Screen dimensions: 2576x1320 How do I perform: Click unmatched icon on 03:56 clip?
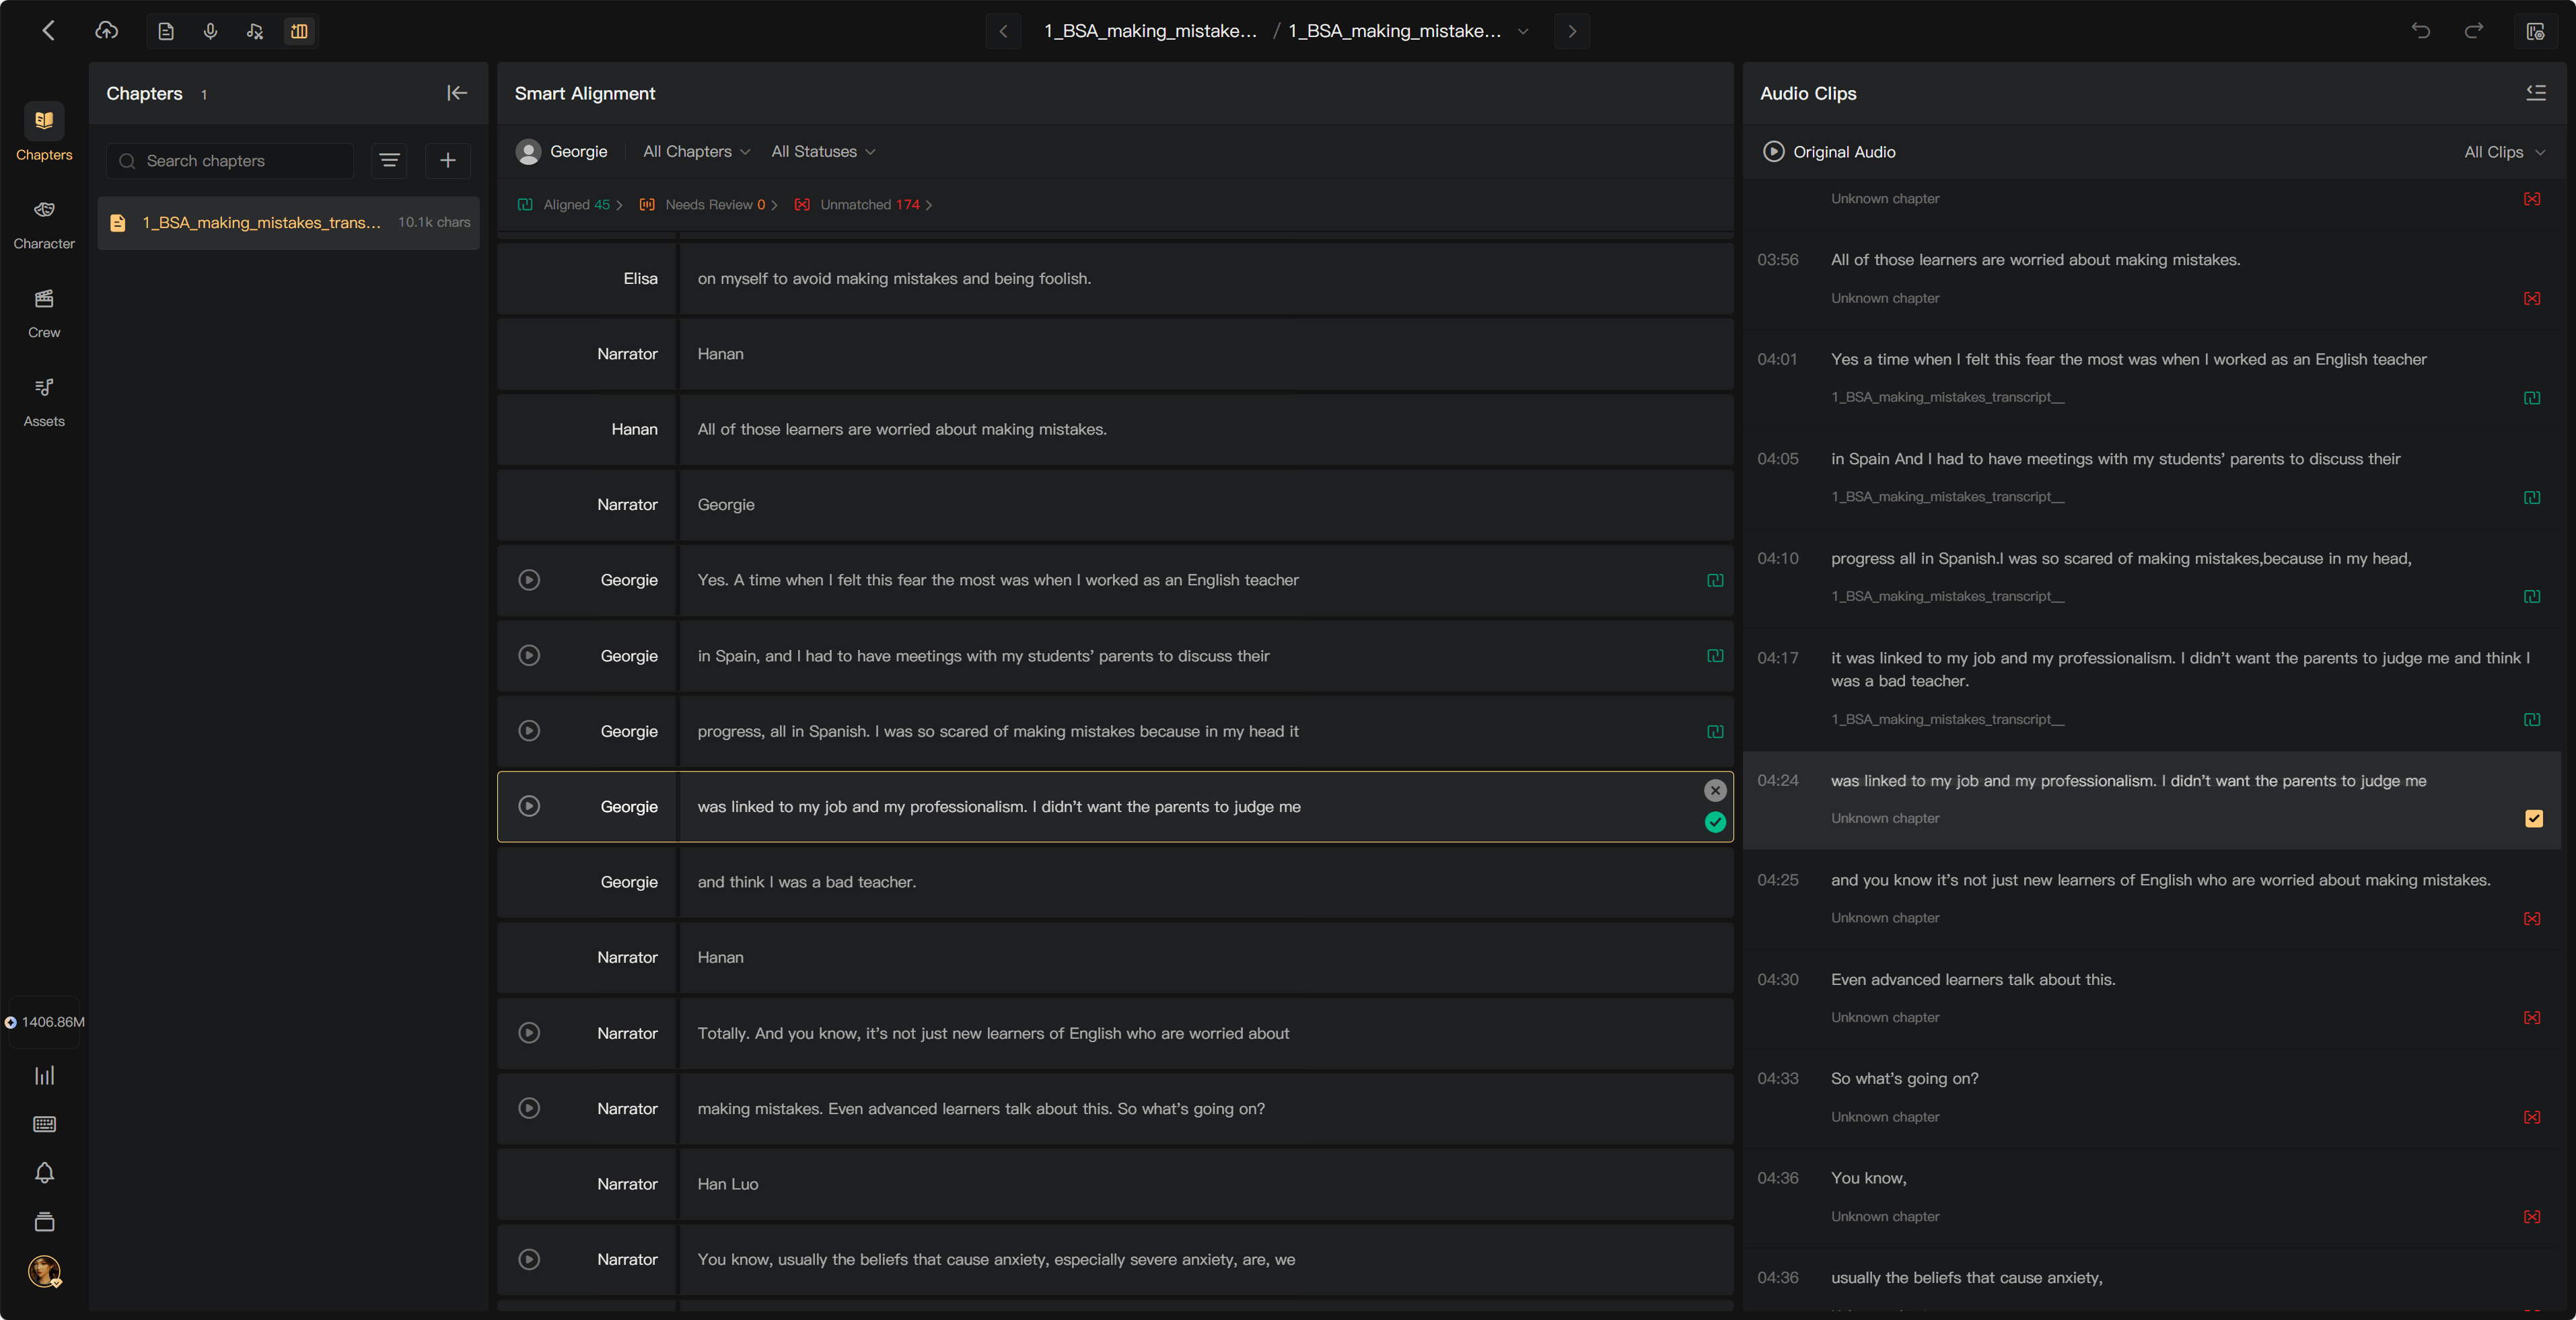click(x=2531, y=298)
